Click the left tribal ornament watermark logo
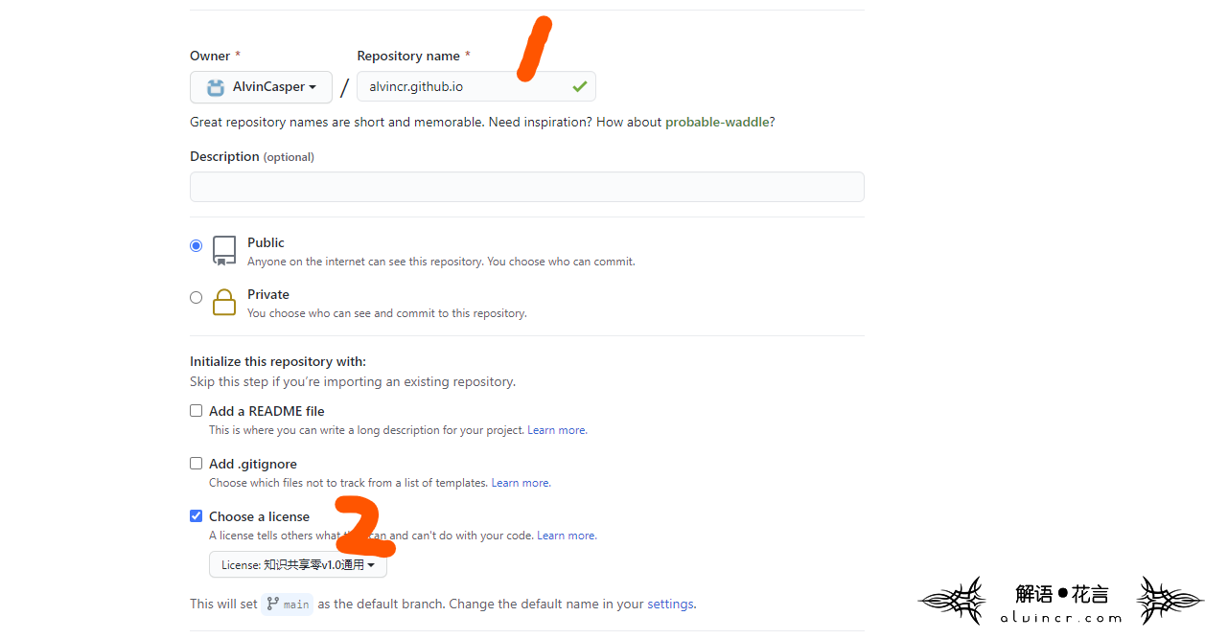Viewport: 1205px width, 639px height. (954, 601)
